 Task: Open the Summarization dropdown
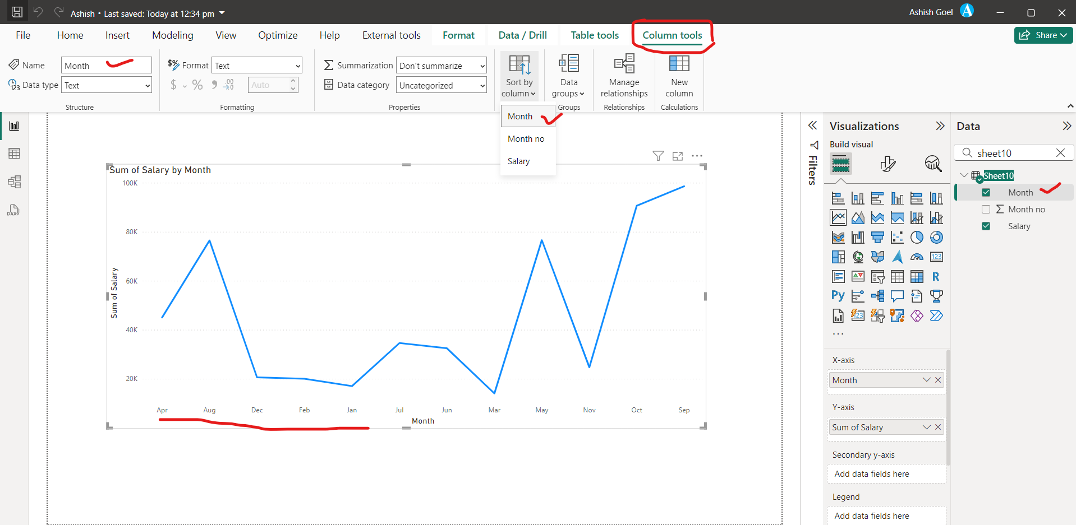[x=441, y=65]
